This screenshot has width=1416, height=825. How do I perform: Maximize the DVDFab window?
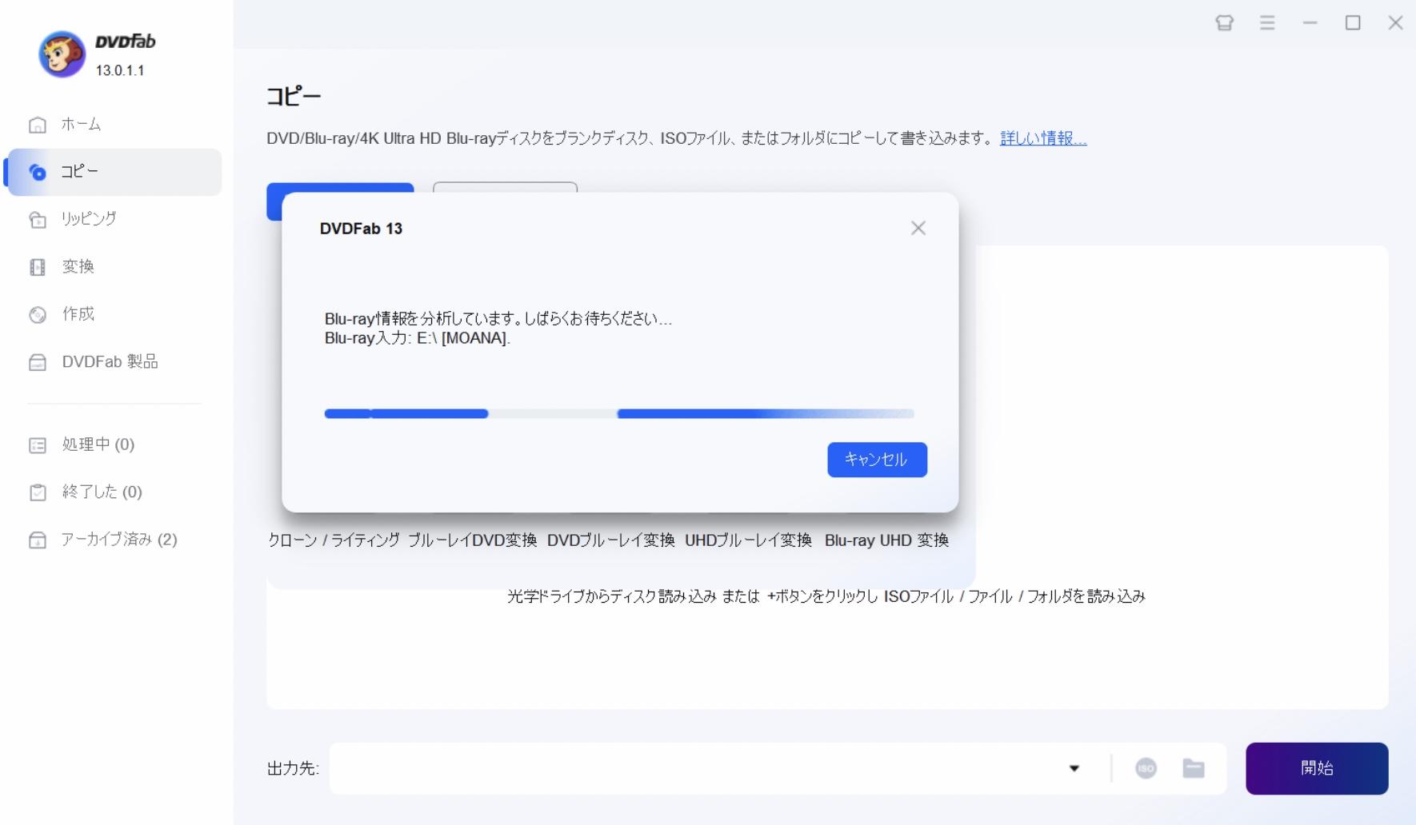pos(1353,23)
